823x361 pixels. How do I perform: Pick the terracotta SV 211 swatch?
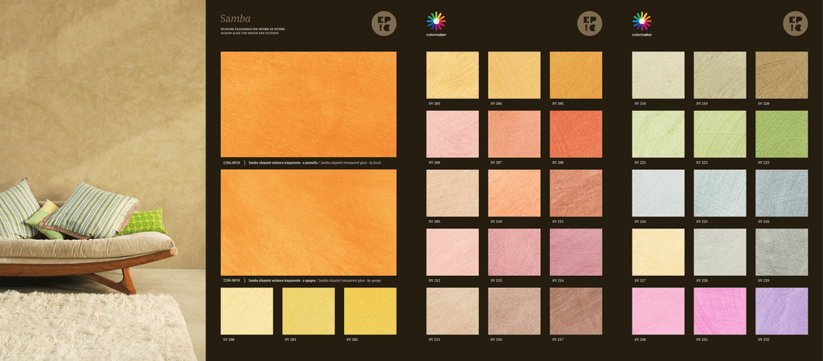coord(575,193)
